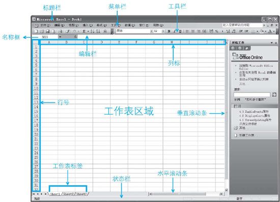Open the font color dropdown arrow
280x202 pixels.
274,31
